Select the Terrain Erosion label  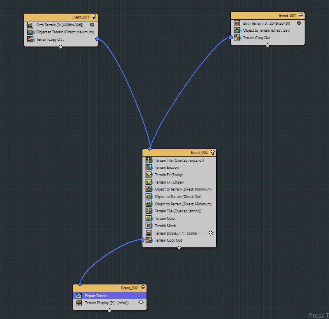[x=167, y=168]
